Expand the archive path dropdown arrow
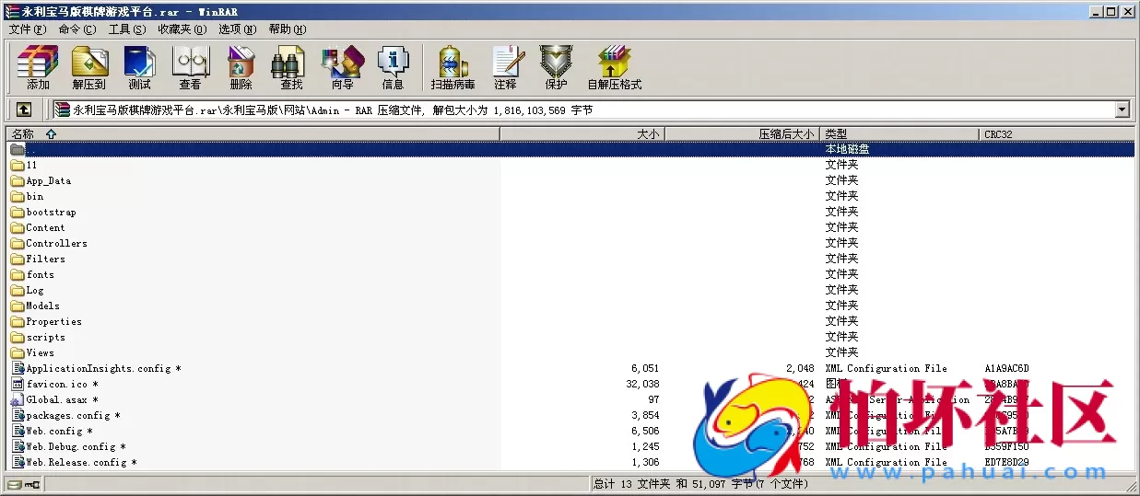1140x496 pixels. 1122,110
